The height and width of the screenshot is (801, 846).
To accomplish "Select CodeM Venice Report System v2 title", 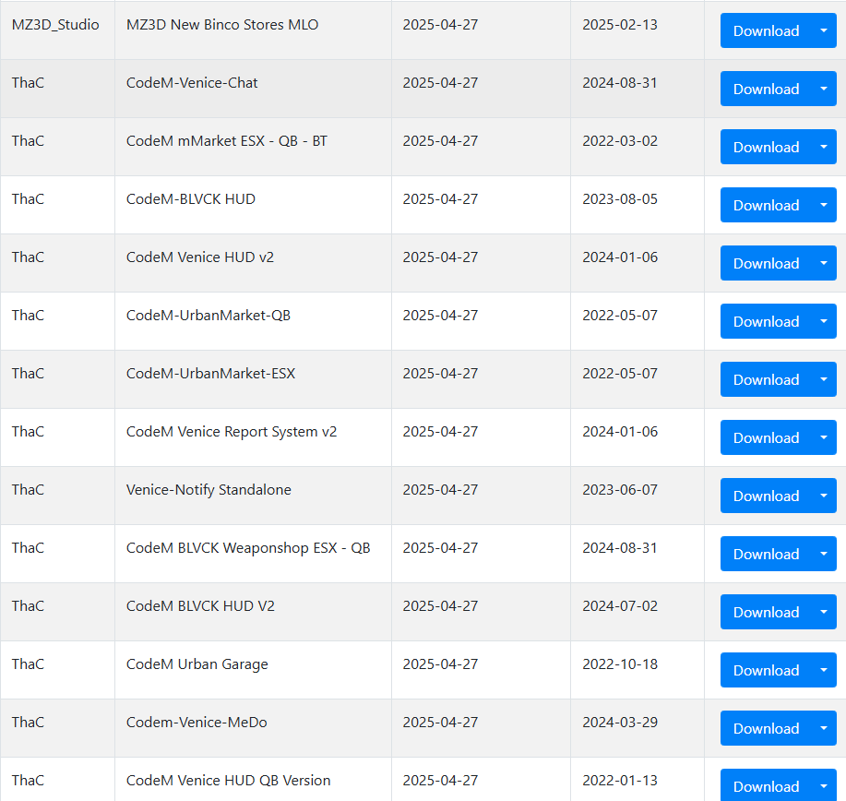I will pos(232,432).
